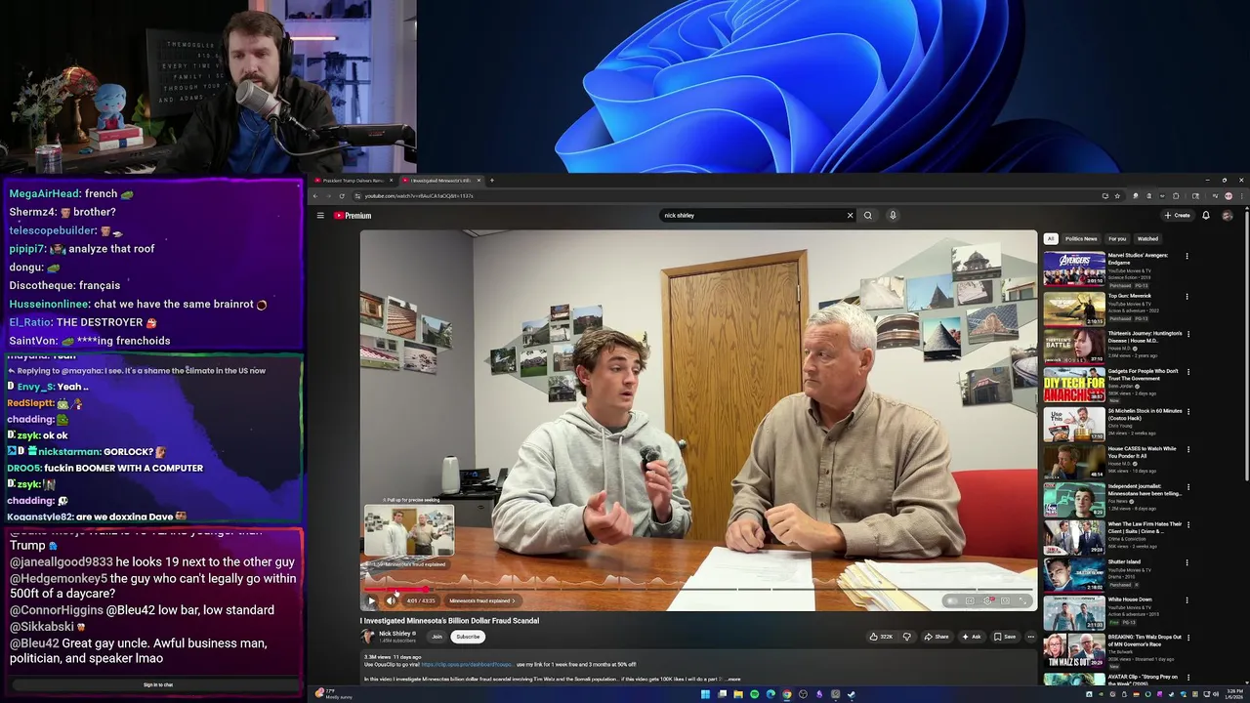Mute the video with the speaker icon

(391, 600)
